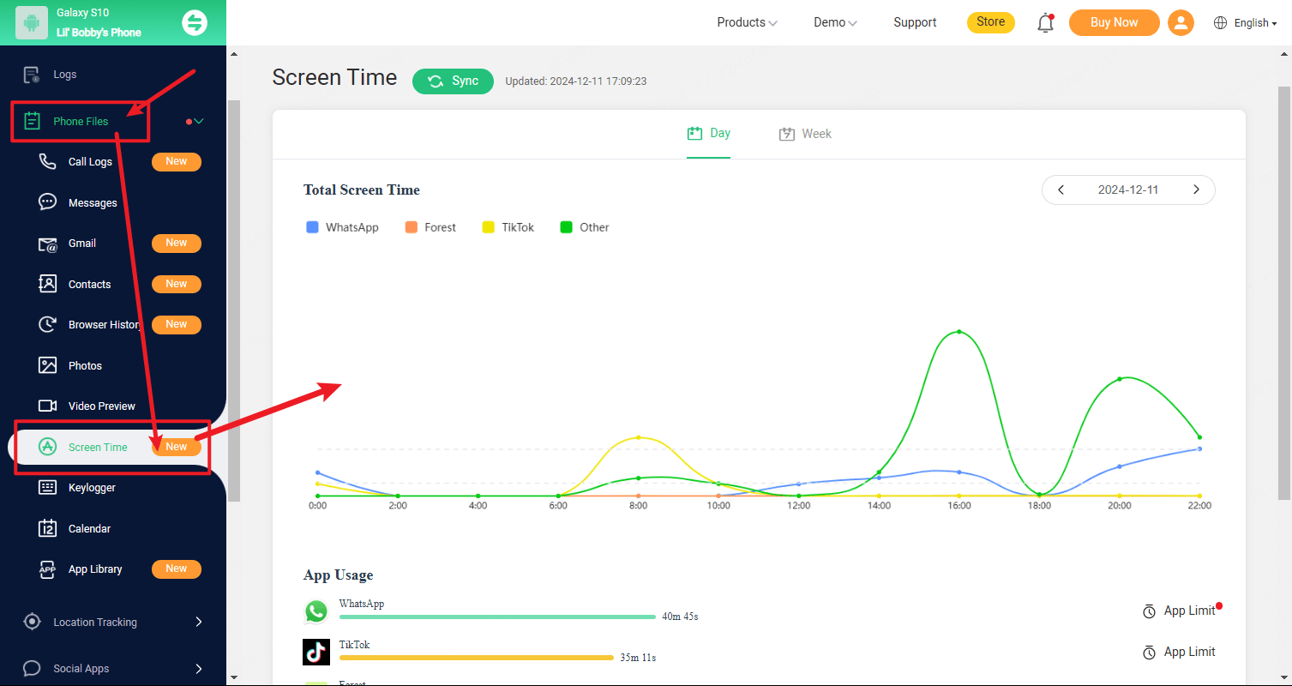Open the English language dropdown
The image size is (1292, 686).
(x=1255, y=23)
